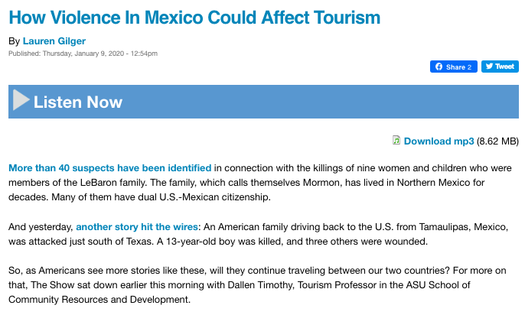Open the Download mp3 link
The width and height of the screenshot is (525, 315).
tap(439, 141)
